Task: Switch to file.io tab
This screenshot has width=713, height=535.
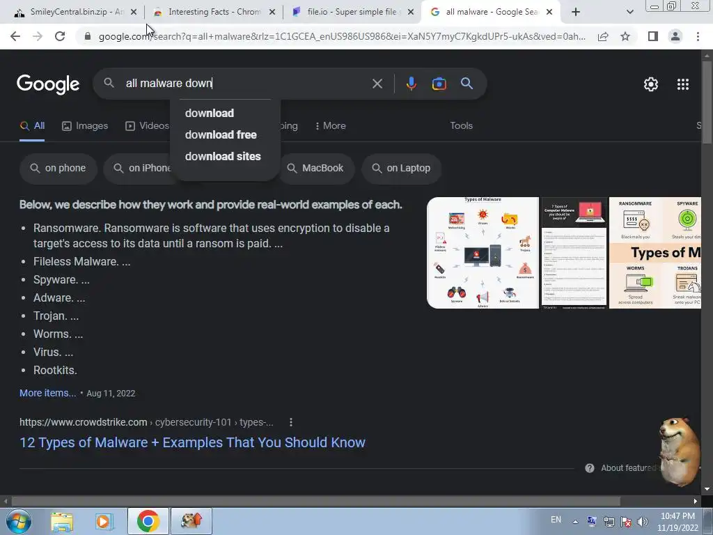Action: pos(351,12)
